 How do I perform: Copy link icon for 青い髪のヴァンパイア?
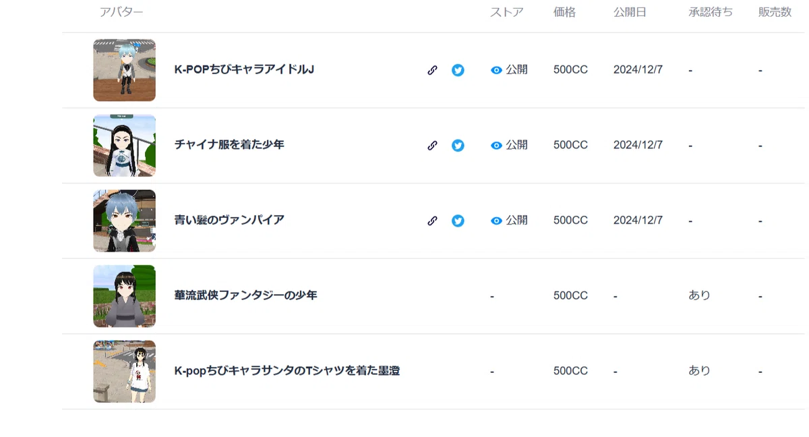tap(433, 221)
